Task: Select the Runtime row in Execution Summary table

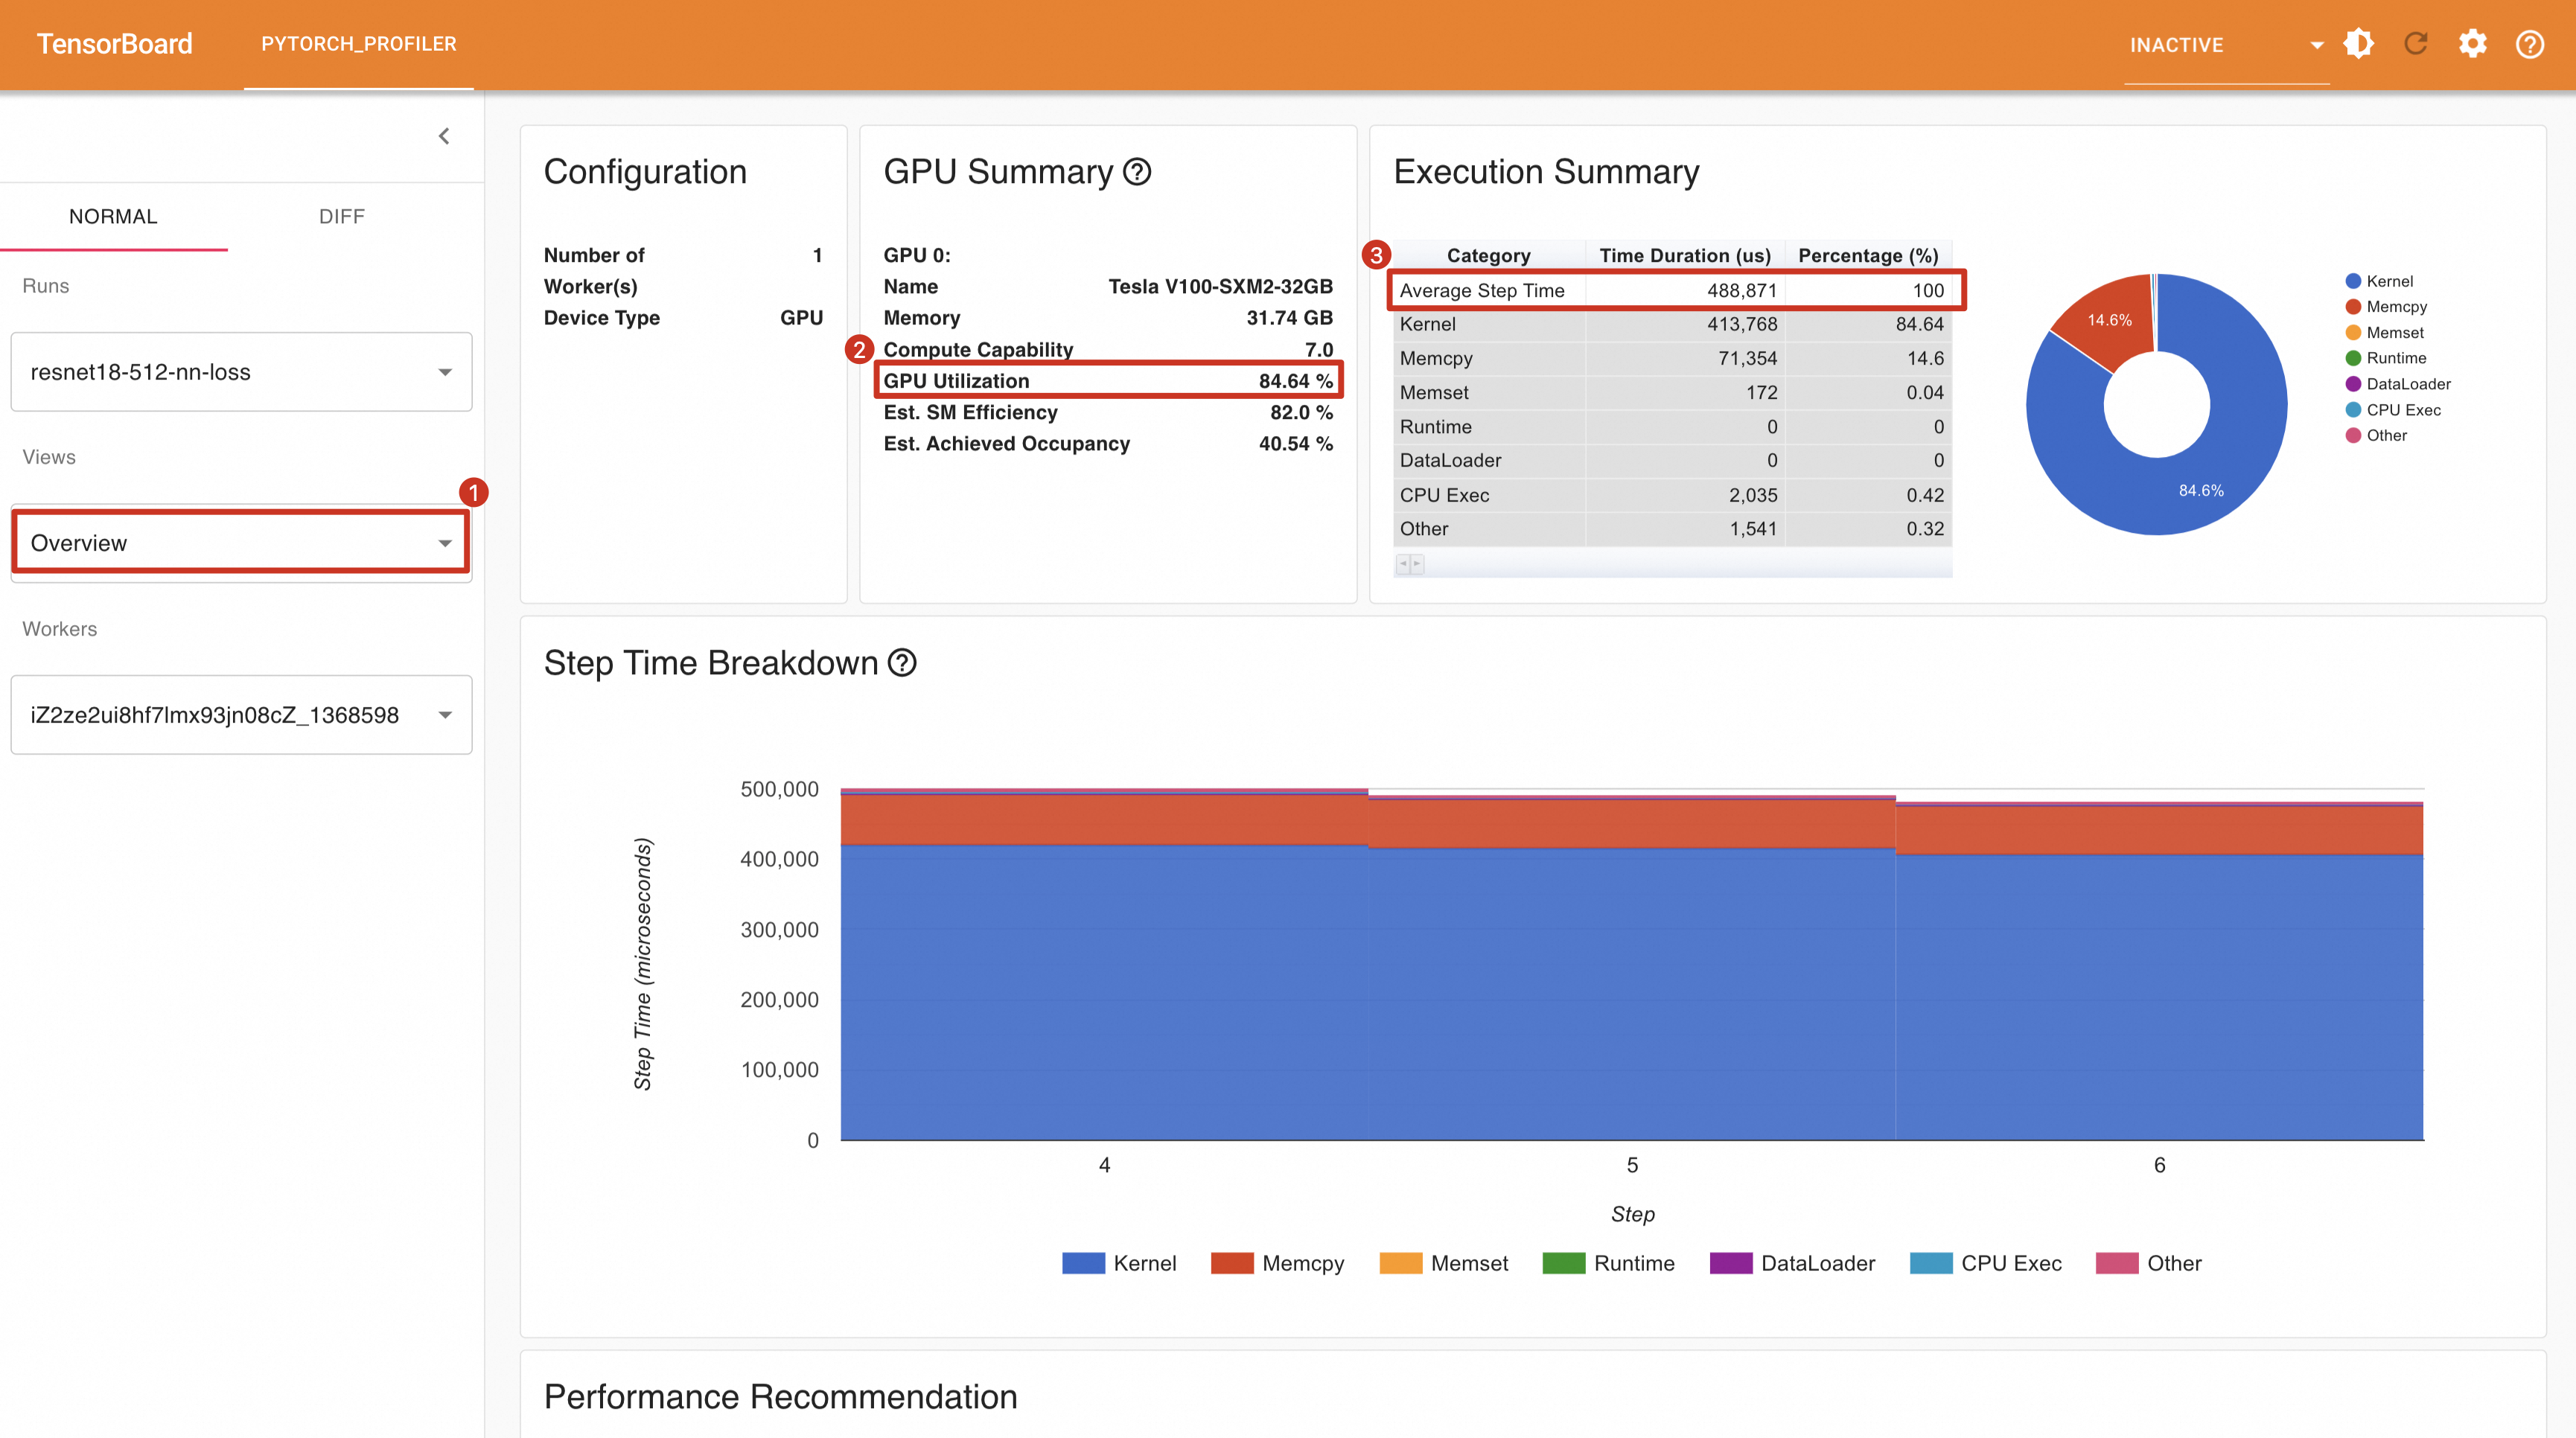Action: pos(1672,427)
